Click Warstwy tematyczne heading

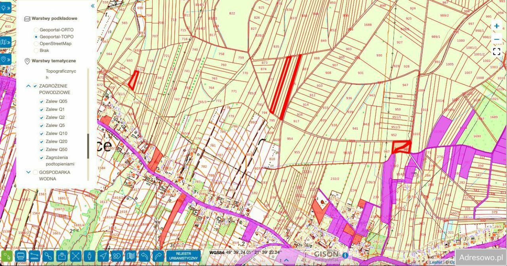(53, 61)
